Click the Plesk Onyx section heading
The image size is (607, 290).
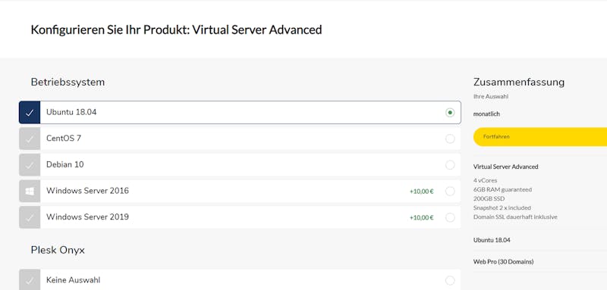point(58,250)
